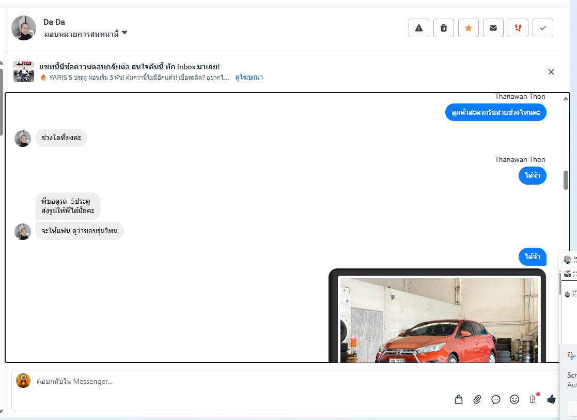Viewport: 577px width, 420px height.
Task: Click the Baht payment request icon
Action: point(533,399)
